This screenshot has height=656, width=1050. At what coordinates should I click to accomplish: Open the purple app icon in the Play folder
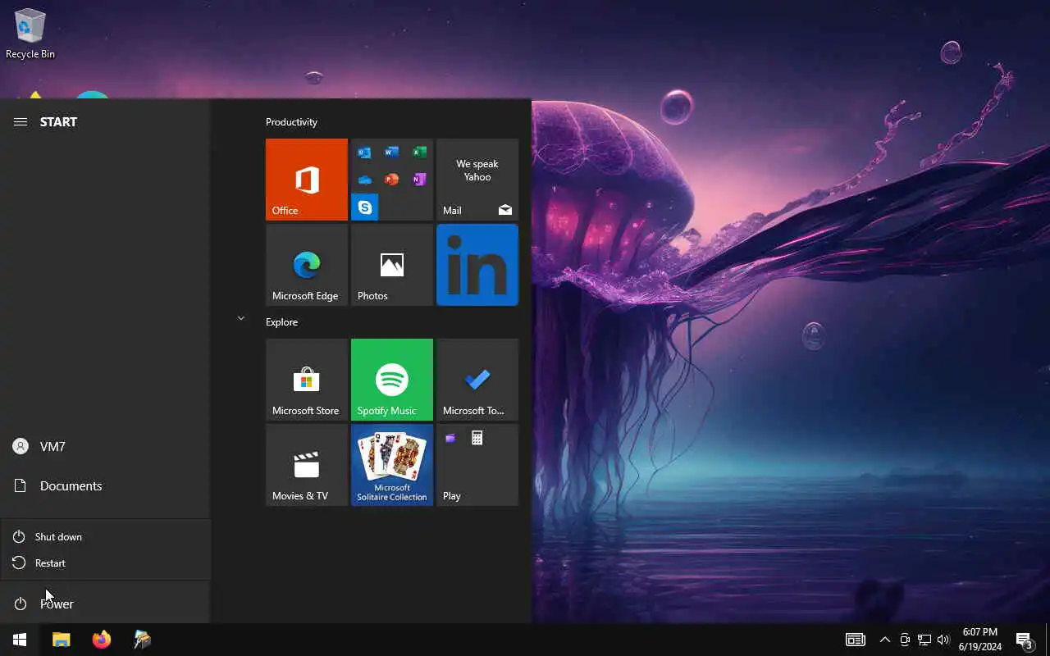[450, 438]
